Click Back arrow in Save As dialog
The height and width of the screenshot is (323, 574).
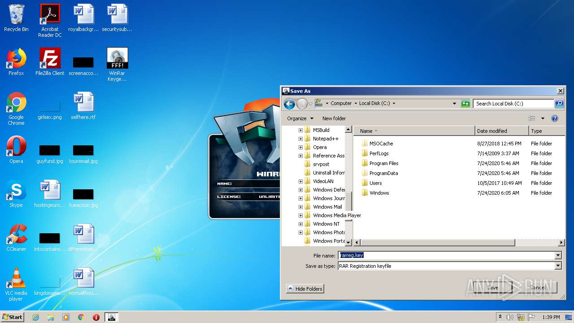pyautogui.click(x=290, y=104)
